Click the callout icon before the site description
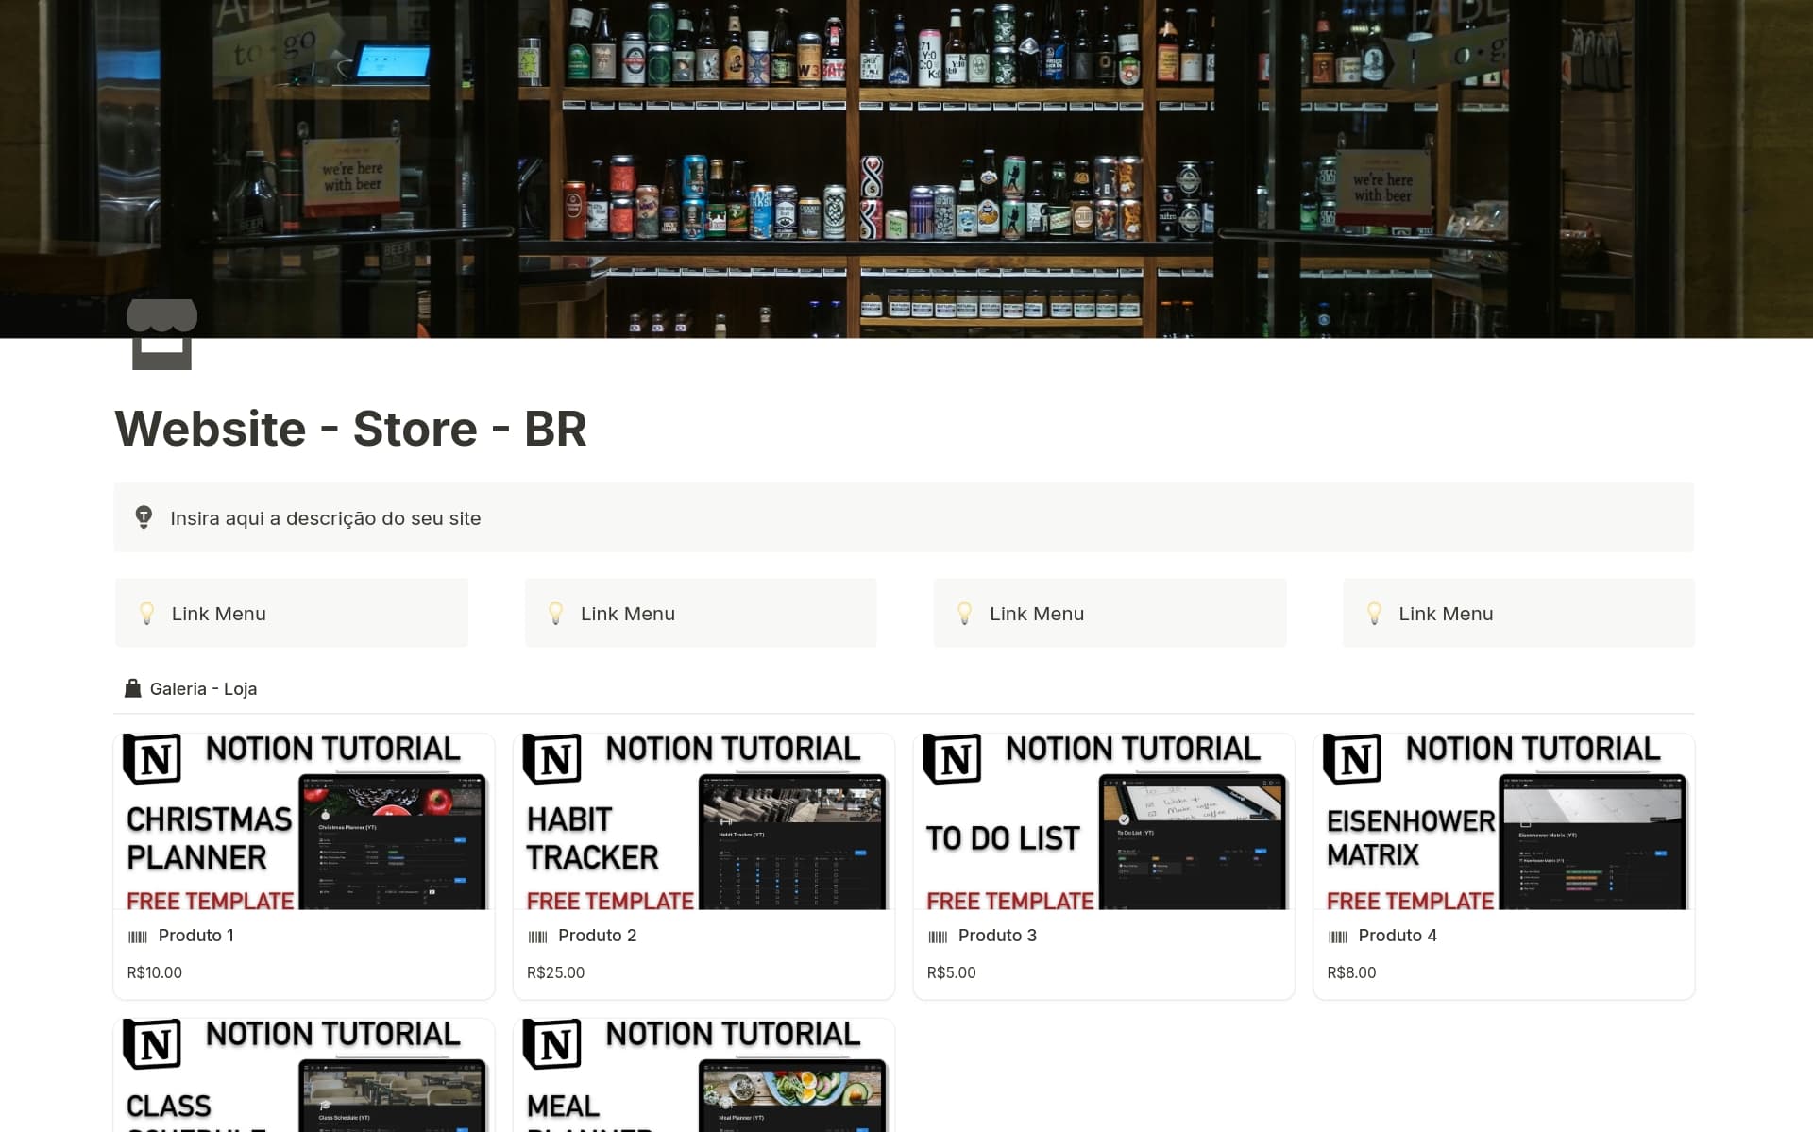The height and width of the screenshot is (1132, 1813). [x=144, y=517]
